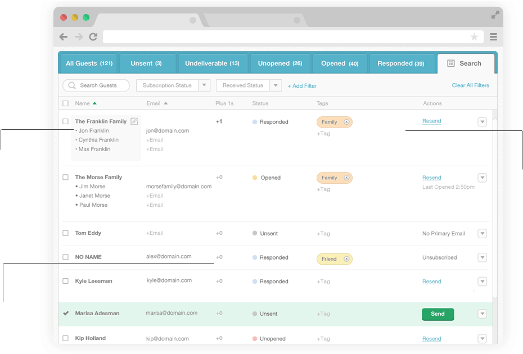Tick the select-all checkbox in the header
Image resolution: width=523 pixels, height=354 pixels.
tap(66, 103)
